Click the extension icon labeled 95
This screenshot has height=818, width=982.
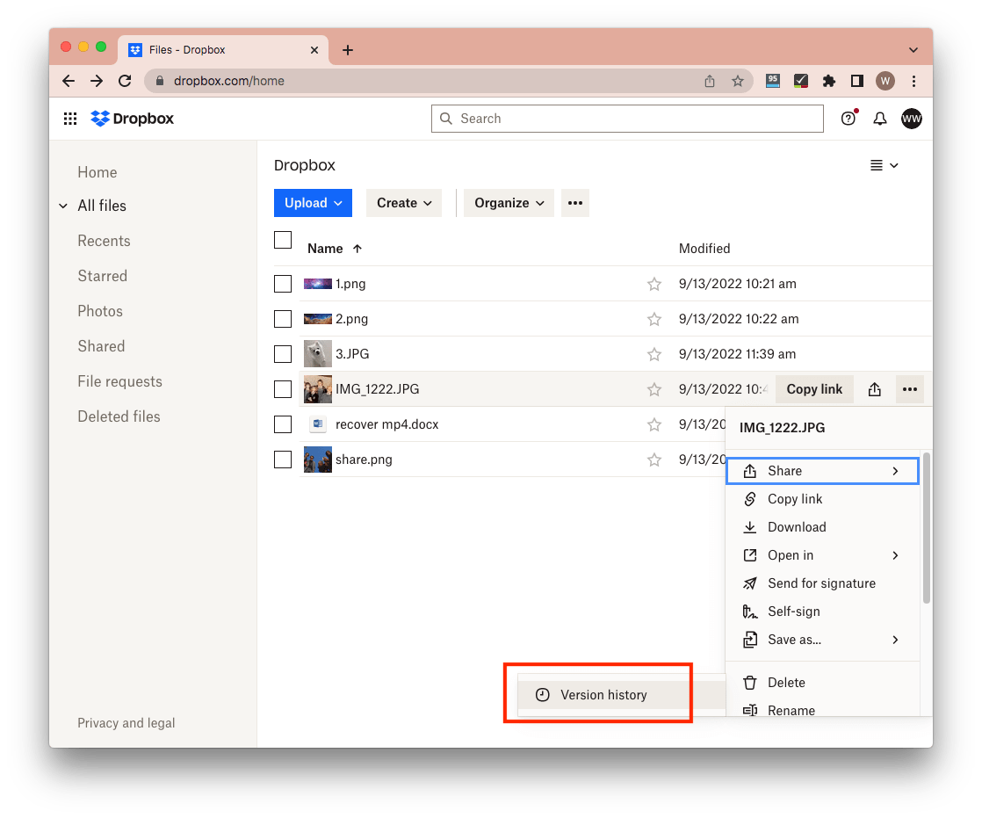point(773,81)
